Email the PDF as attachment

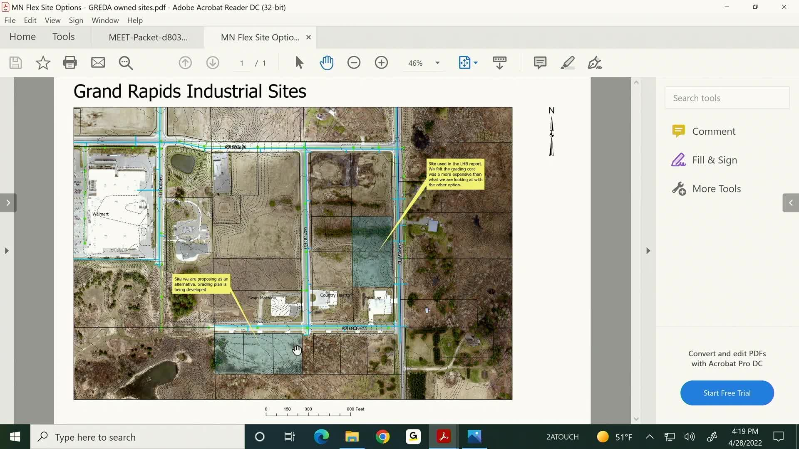(x=98, y=63)
